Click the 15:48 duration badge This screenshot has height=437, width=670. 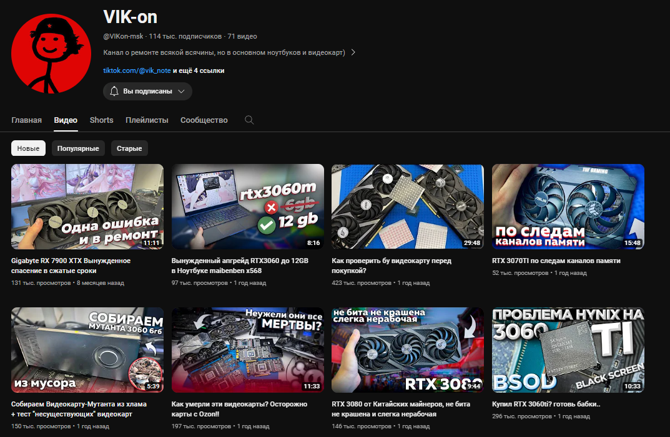(x=632, y=243)
